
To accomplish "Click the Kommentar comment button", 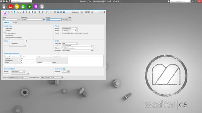I will coord(64,71).
